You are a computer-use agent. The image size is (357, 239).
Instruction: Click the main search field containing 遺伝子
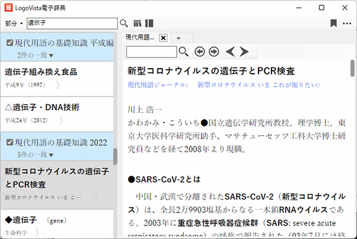click(x=72, y=23)
